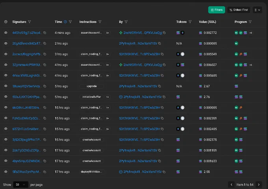
Task: Toggle eye for 3BuwyYQV5wrVvzy row
Action: click(6, 86)
